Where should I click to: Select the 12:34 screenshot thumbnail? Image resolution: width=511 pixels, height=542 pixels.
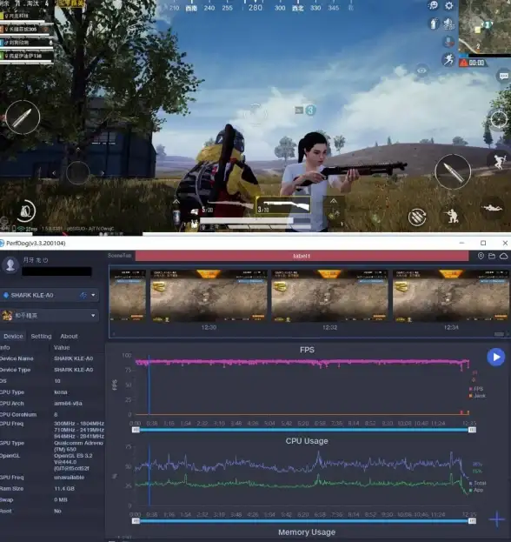[451, 297]
